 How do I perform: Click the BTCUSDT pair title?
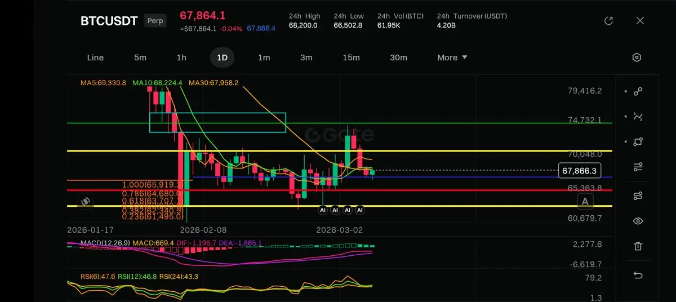(109, 21)
